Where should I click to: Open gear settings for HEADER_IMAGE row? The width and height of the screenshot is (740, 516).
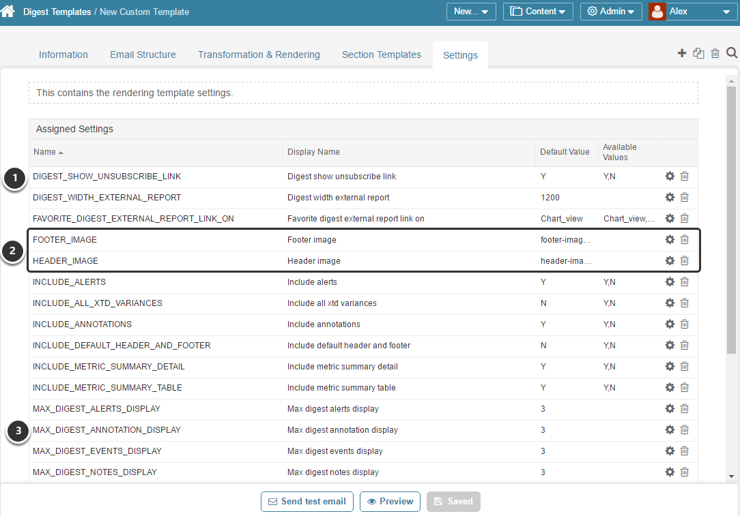(x=670, y=261)
